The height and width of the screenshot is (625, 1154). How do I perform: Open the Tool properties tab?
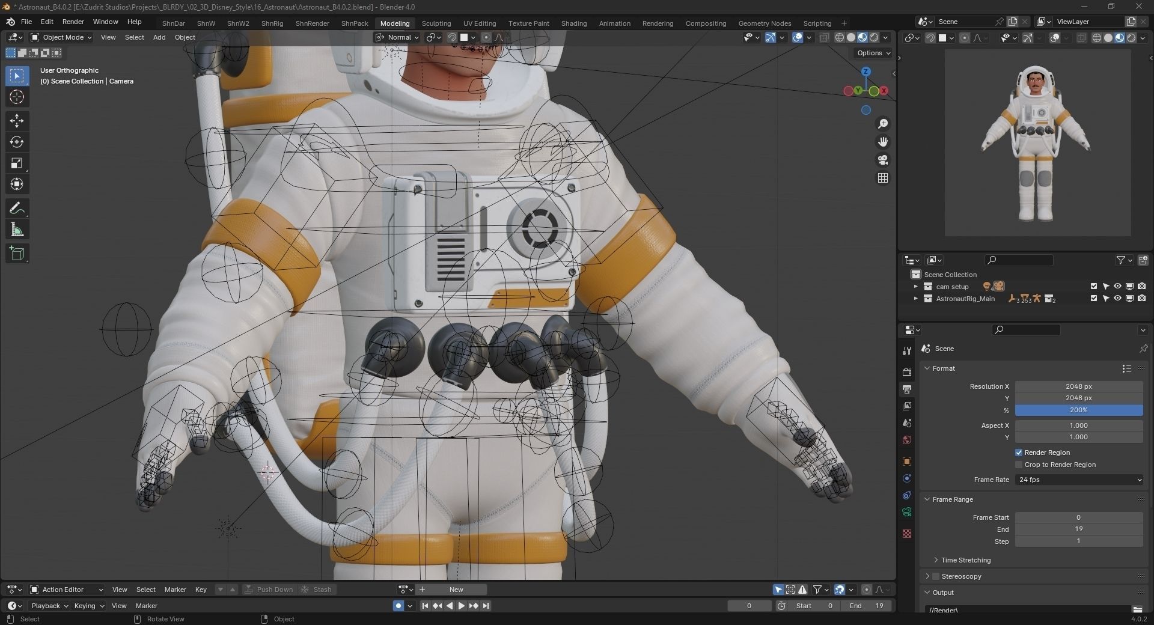(x=907, y=350)
